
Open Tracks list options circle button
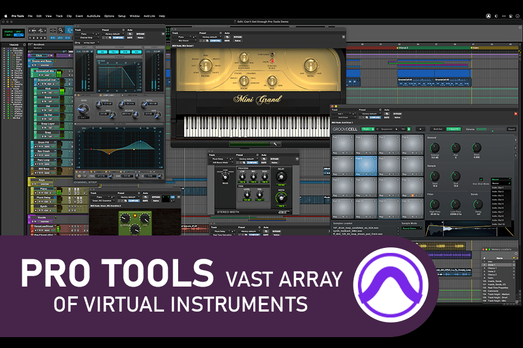click(25, 45)
